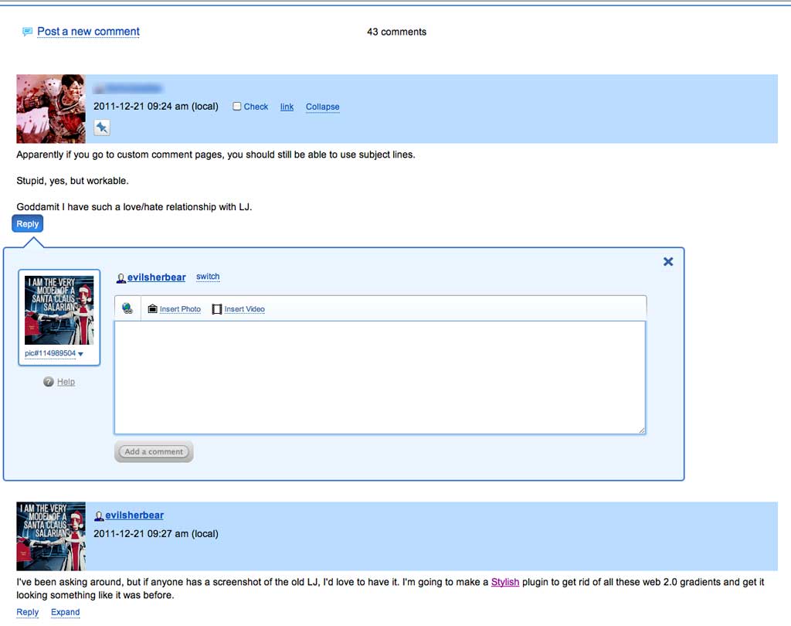Click the Post a new comment link
Viewport: 791px width, 626px height.
coord(88,31)
